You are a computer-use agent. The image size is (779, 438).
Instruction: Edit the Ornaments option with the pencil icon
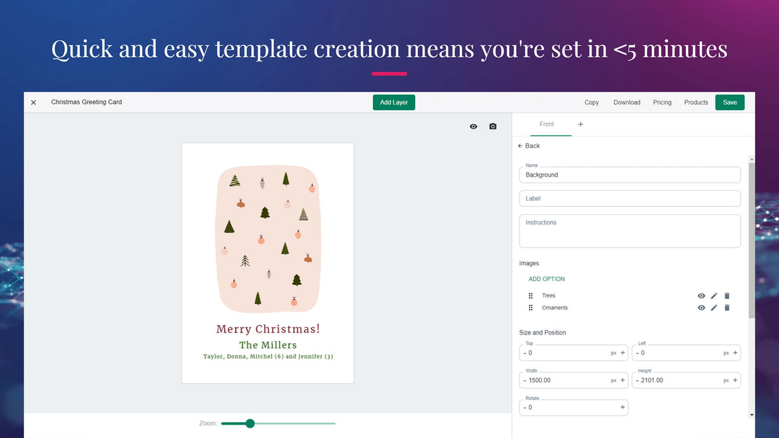click(x=714, y=308)
